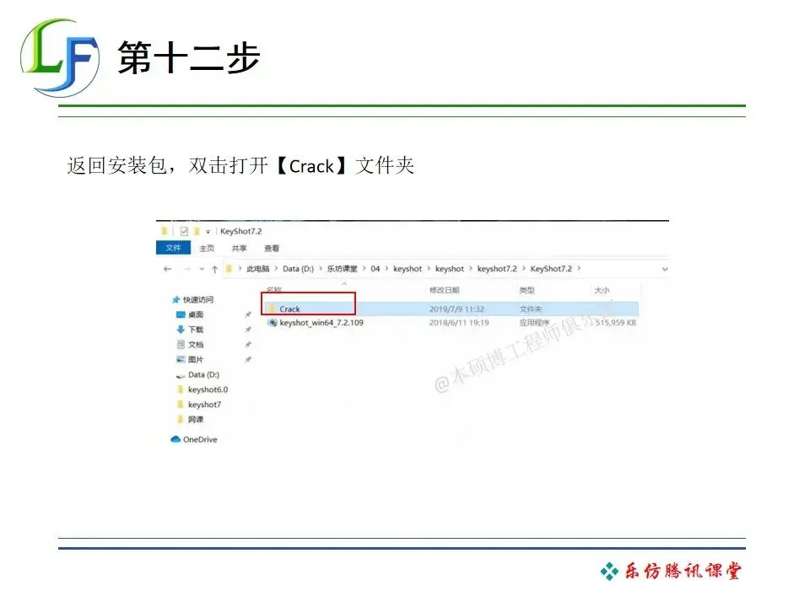810x607 pixels.
Task: Open the 文件 ribbon tab
Action: pos(173,248)
